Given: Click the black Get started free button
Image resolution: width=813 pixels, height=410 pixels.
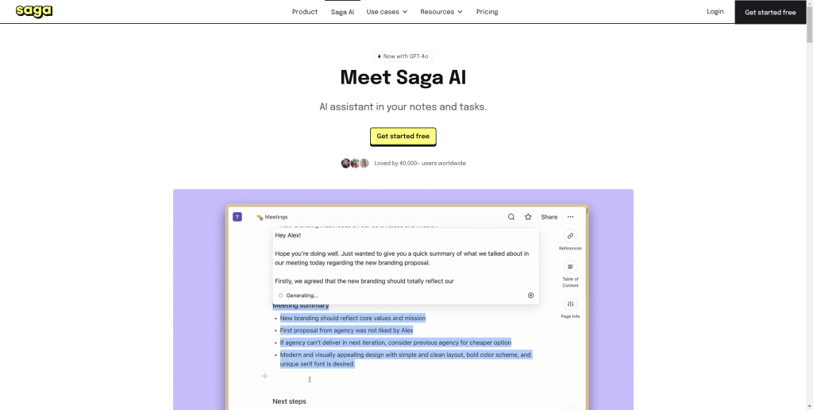Looking at the screenshot, I should pos(770,12).
